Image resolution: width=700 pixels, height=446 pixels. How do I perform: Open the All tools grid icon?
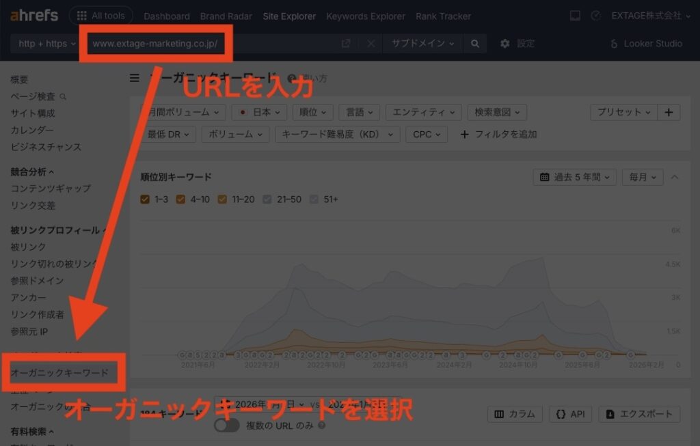pos(81,15)
